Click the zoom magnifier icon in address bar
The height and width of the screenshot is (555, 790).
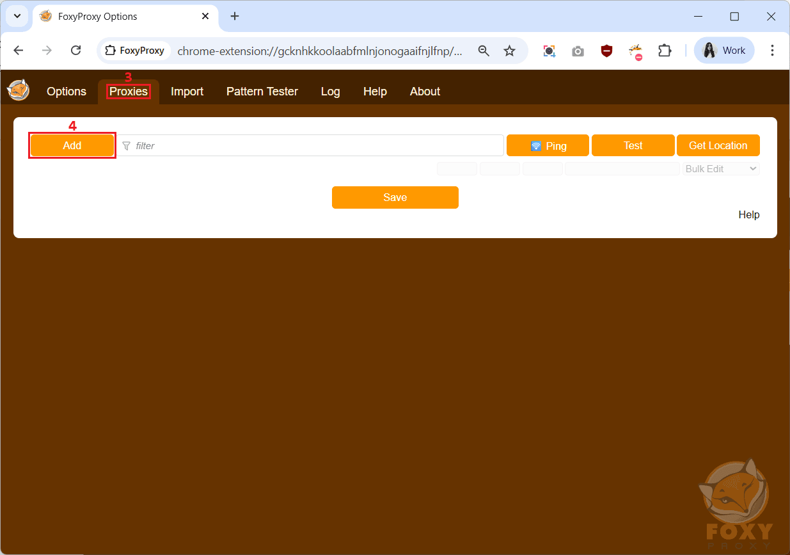point(484,51)
